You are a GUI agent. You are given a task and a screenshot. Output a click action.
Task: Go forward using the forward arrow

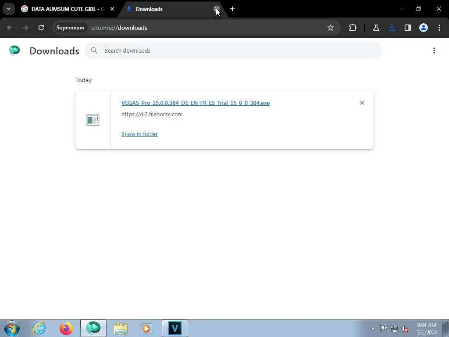pos(25,28)
